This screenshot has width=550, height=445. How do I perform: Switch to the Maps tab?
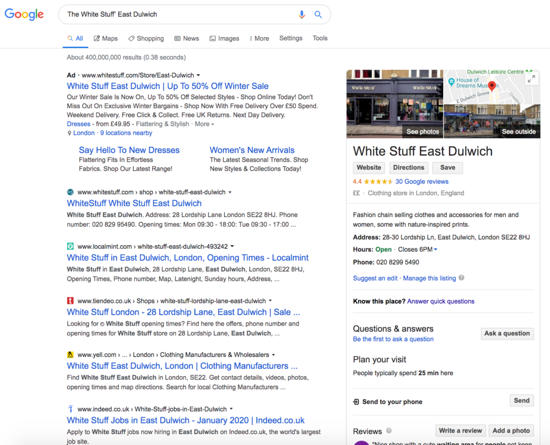click(106, 38)
